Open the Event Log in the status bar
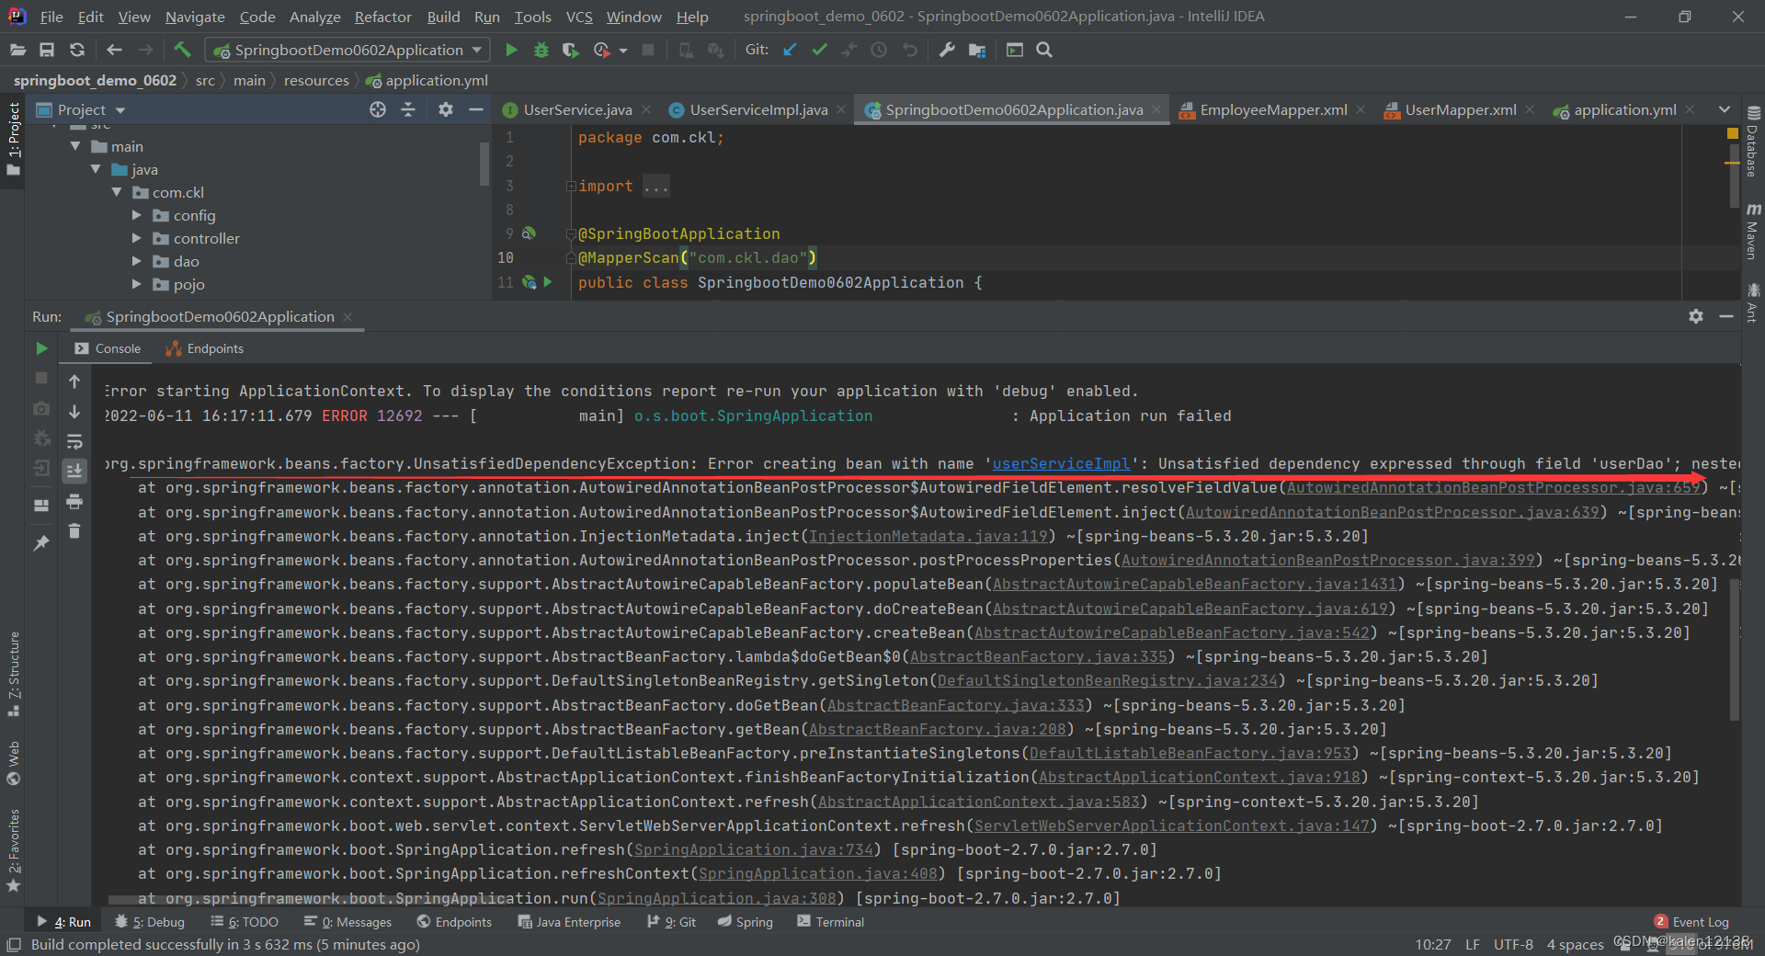Viewport: 1765px width, 956px height. tap(1692, 922)
